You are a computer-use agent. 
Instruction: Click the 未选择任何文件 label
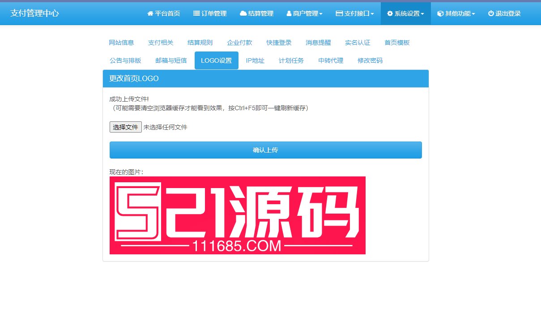tap(165, 127)
